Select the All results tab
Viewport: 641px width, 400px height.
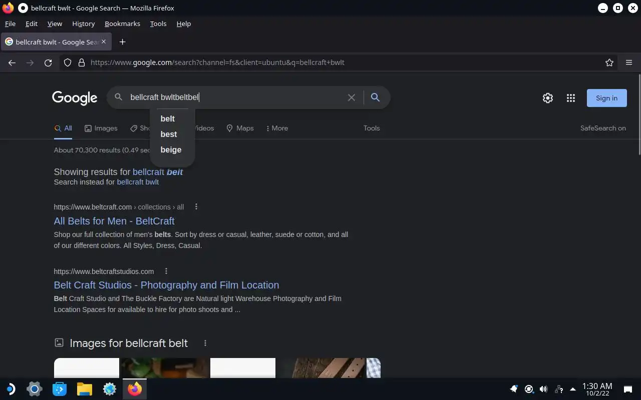coord(63,128)
